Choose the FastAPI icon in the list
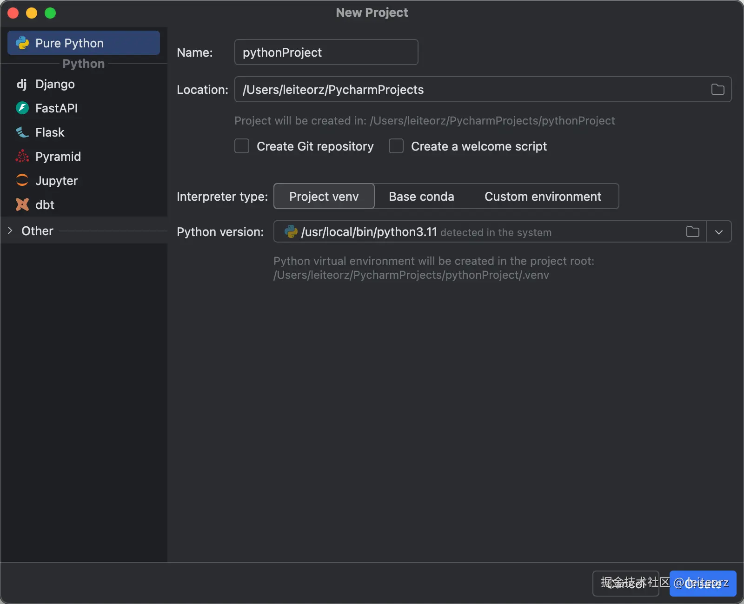 [x=22, y=108]
